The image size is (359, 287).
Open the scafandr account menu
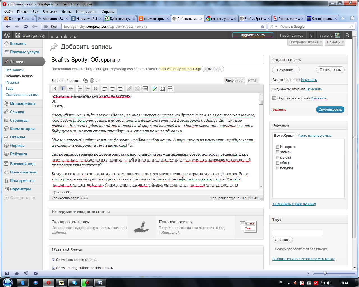tap(330, 35)
